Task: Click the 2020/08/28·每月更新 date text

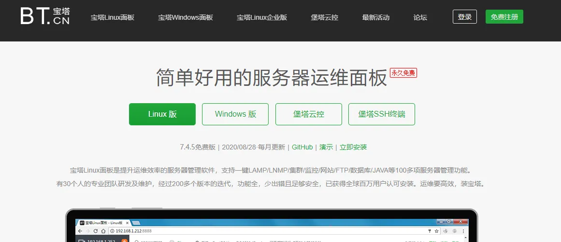Action: (254, 147)
